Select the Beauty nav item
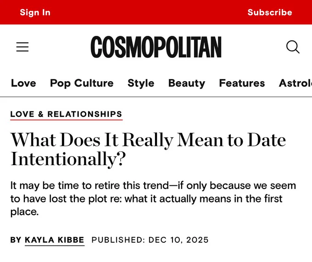 click(187, 84)
